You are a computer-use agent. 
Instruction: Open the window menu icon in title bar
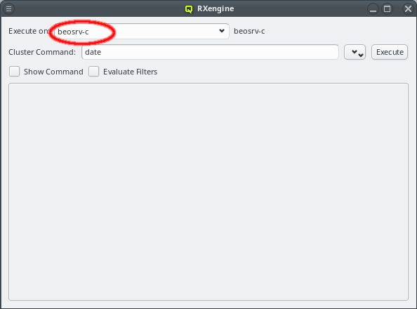tap(9, 8)
